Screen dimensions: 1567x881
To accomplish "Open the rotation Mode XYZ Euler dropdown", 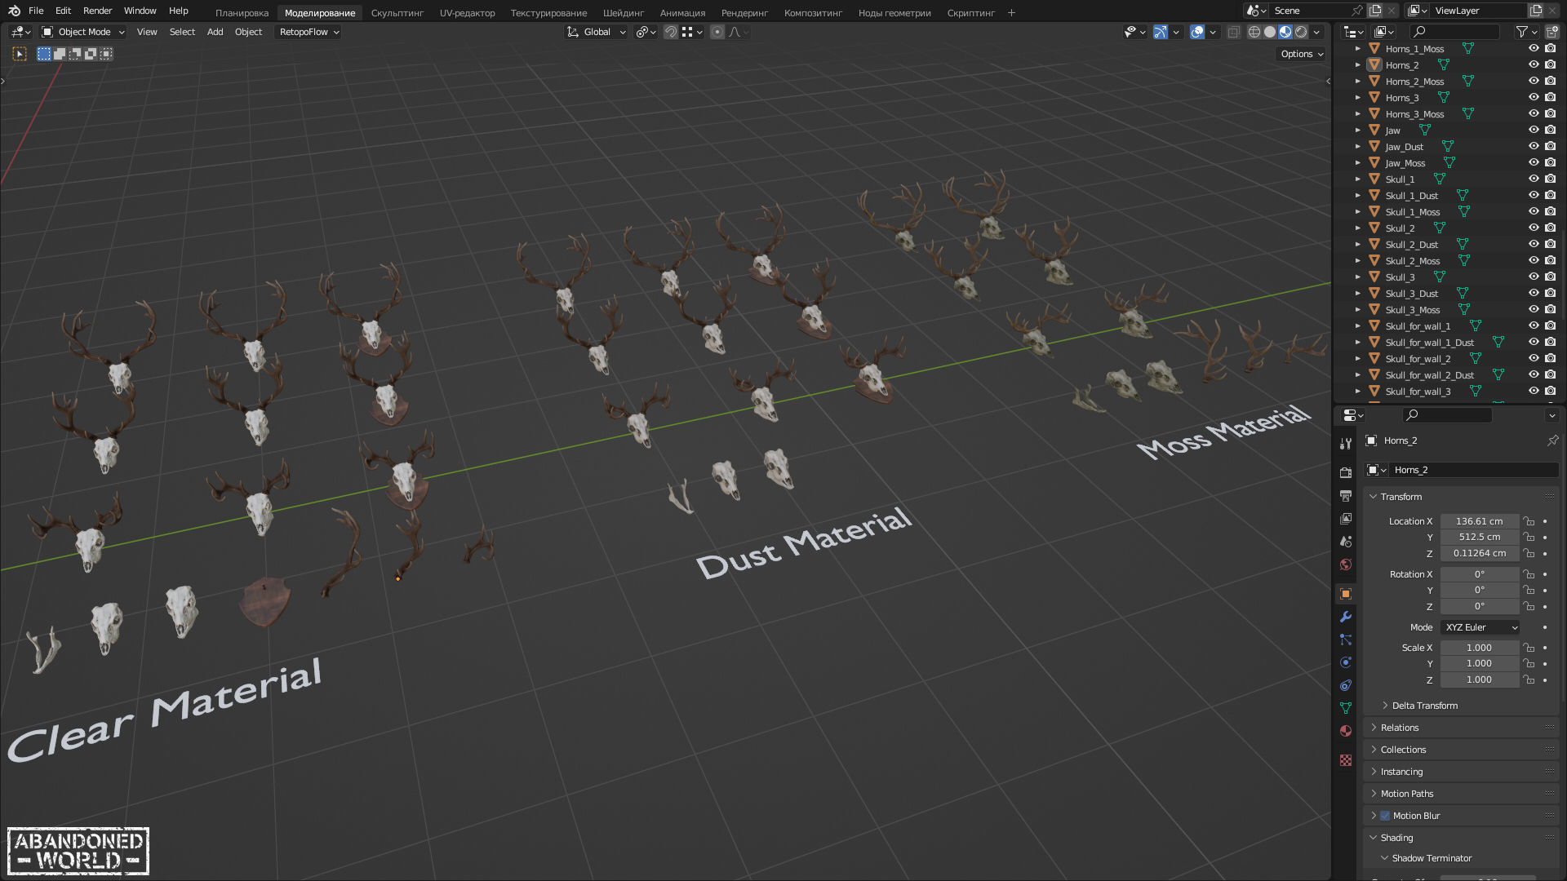I will click(x=1480, y=627).
